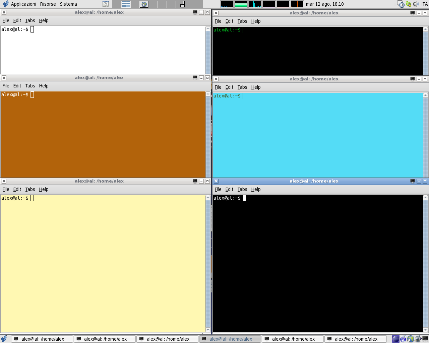Image resolution: width=429 pixels, height=343 pixels.
Task: Open the Tabs menu in the cyan terminal
Action: pos(242,87)
